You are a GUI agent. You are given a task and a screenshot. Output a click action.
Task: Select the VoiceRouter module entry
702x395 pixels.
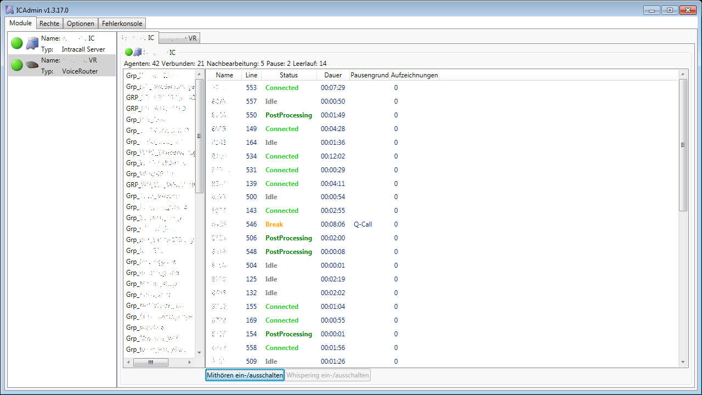pos(62,65)
